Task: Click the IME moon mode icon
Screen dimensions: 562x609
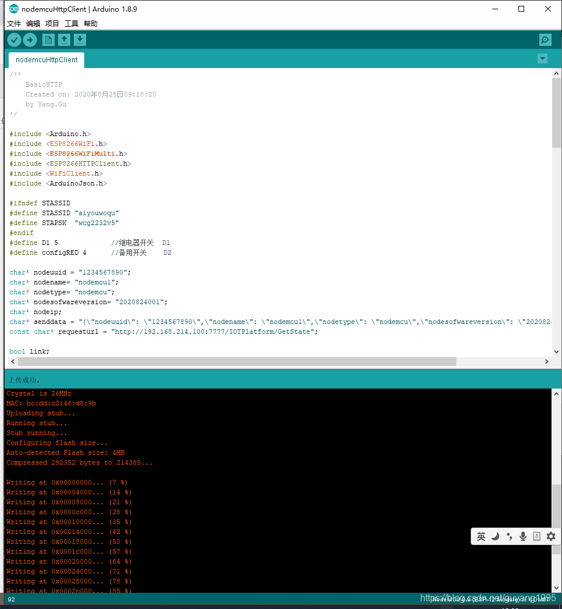Action: tap(495, 537)
